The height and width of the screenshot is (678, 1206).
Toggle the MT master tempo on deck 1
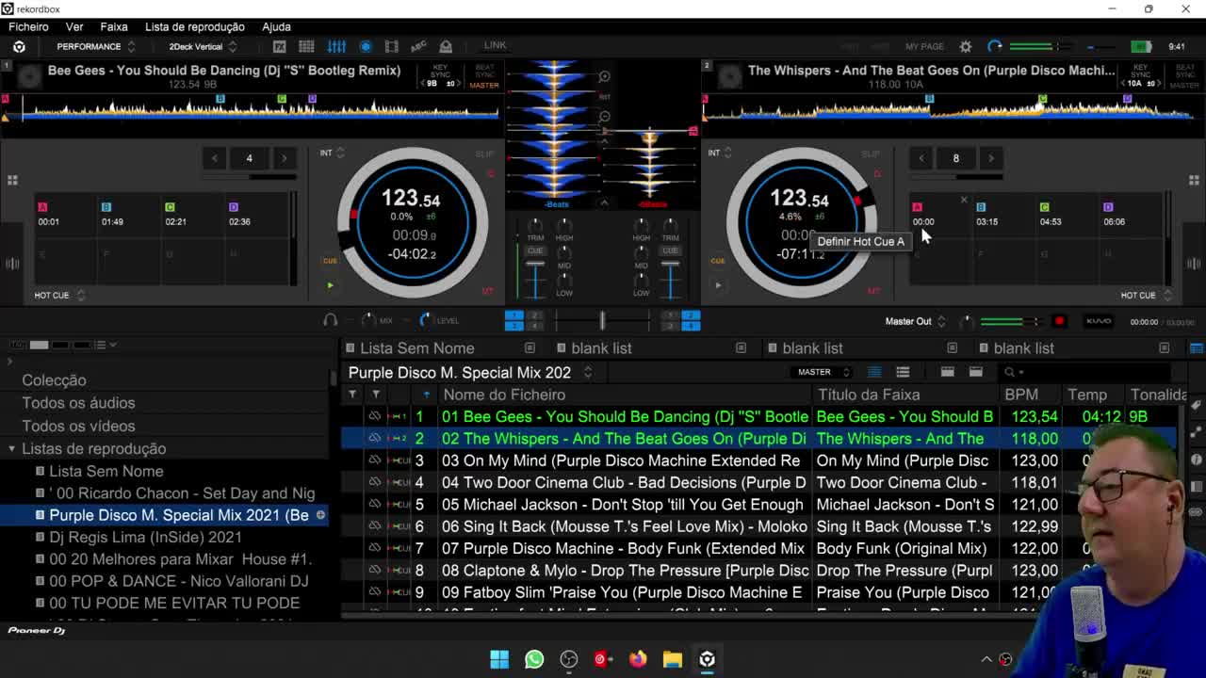(487, 290)
